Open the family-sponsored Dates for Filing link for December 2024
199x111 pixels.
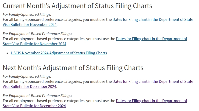(x=153, y=81)
